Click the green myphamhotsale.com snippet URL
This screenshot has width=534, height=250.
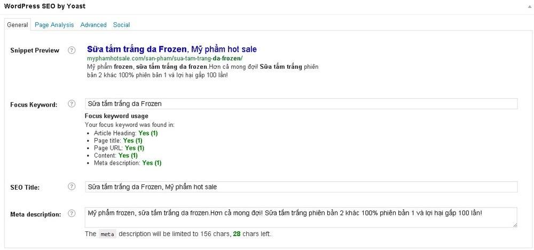(x=165, y=58)
